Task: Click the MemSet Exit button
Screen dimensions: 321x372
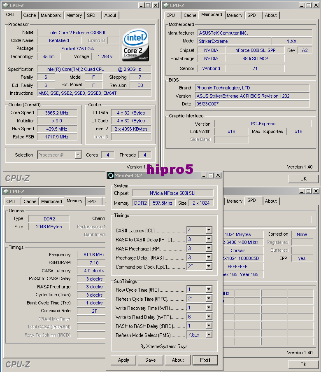Action: pos(205,360)
